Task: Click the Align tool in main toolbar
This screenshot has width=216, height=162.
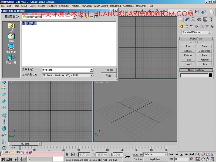Action: pos(204,12)
